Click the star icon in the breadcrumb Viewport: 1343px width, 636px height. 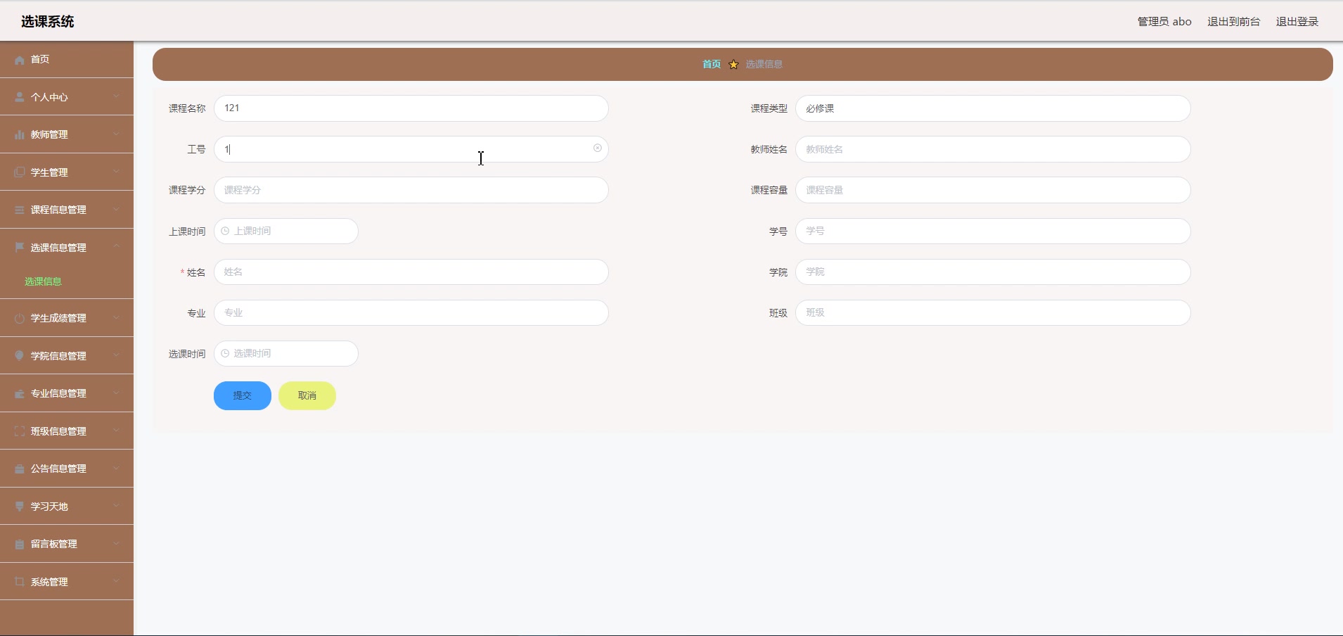[733, 64]
